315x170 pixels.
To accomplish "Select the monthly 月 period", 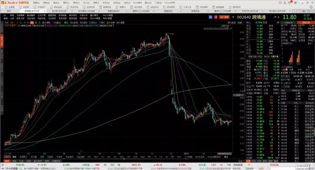I will pyautogui.click(x=39, y=23).
